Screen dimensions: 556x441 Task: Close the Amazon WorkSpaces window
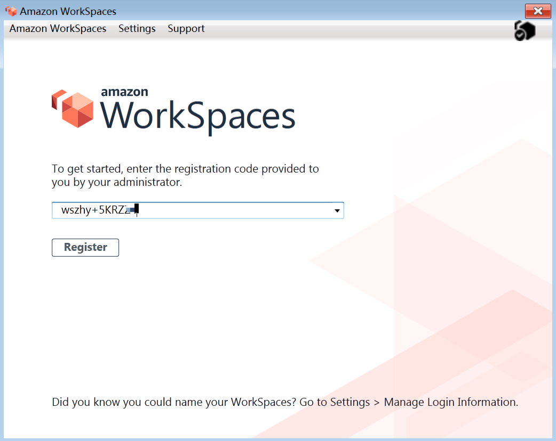[x=537, y=11]
